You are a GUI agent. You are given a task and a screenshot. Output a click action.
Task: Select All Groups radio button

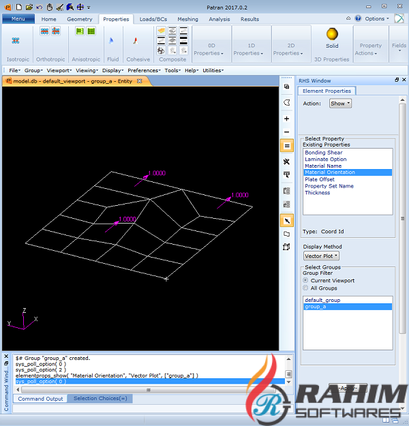coord(305,288)
